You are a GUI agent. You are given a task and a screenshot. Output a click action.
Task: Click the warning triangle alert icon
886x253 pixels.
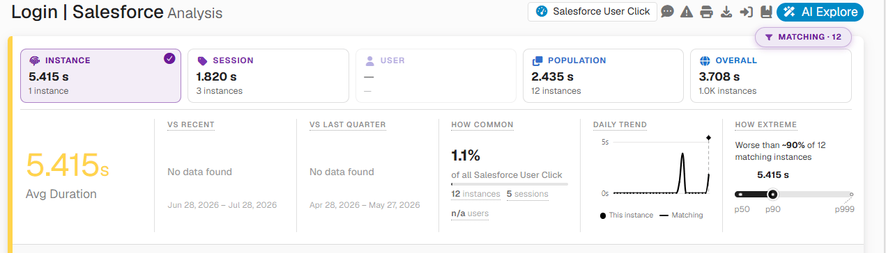[687, 12]
